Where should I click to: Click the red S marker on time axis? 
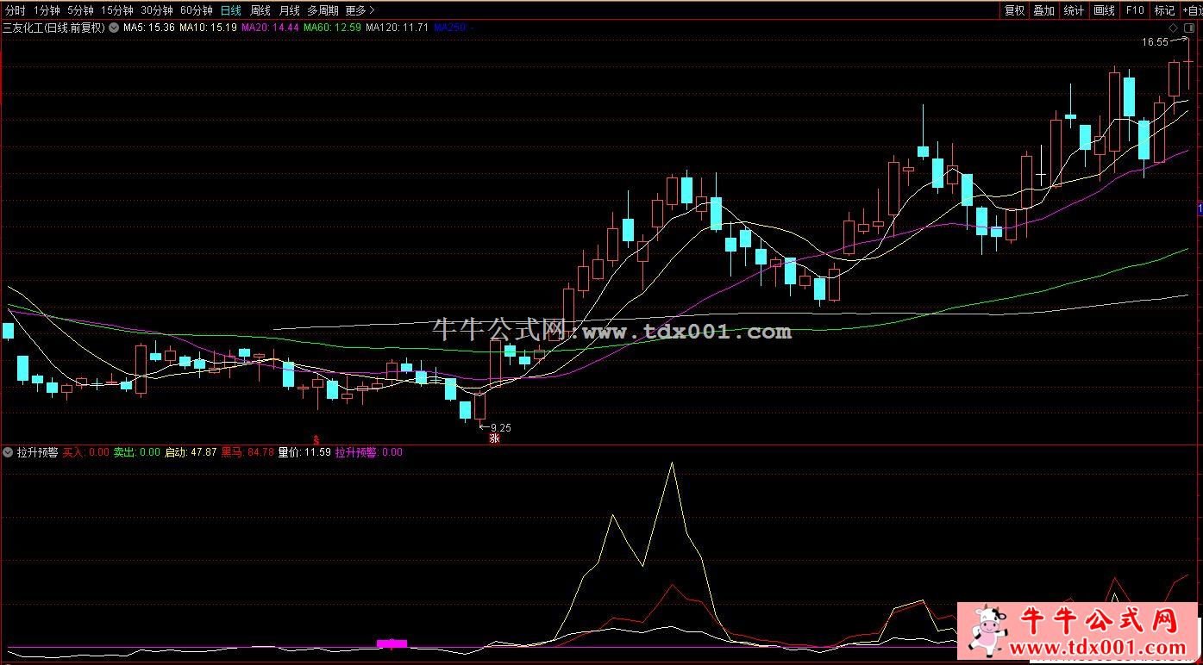click(x=316, y=440)
